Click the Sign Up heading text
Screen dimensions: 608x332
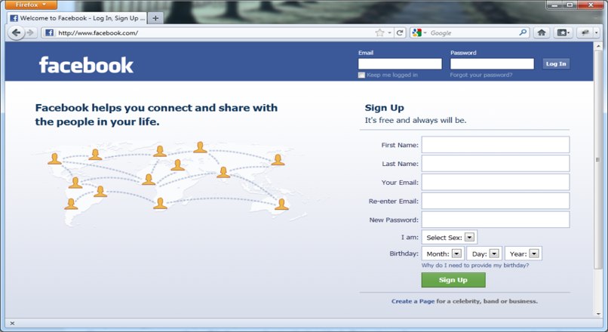(384, 108)
